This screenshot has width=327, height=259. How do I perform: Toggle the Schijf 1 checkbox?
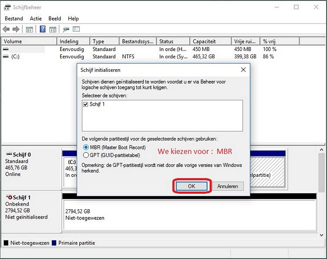[86, 104]
